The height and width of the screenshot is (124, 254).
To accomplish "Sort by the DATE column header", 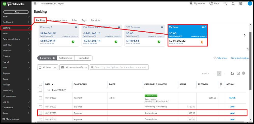I will point(49,84).
